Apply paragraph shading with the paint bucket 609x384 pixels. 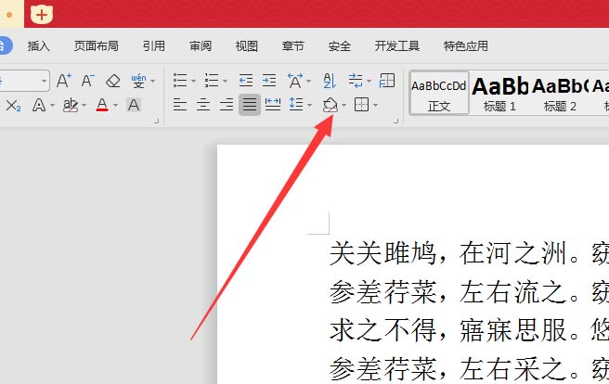pos(330,105)
